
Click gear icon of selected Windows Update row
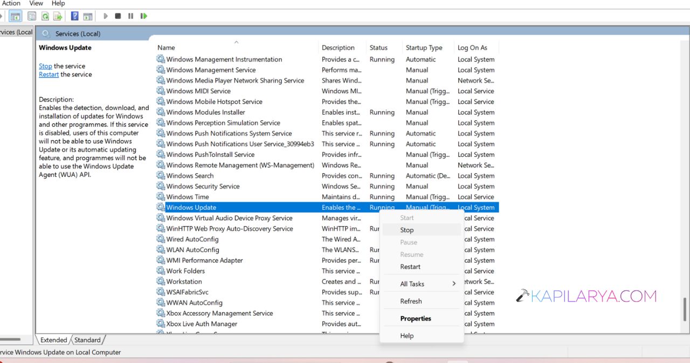[x=161, y=207]
